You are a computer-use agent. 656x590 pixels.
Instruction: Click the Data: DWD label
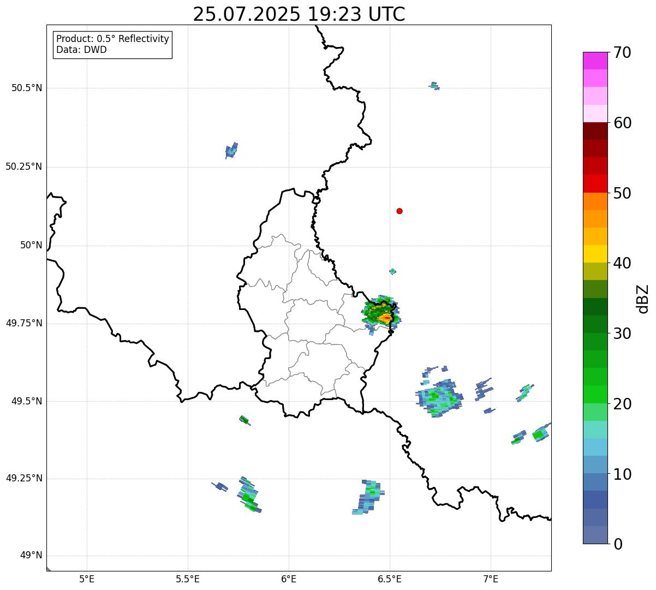[x=81, y=50]
